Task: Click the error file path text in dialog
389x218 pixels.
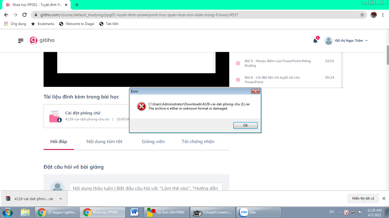Action: tap(199, 104)
